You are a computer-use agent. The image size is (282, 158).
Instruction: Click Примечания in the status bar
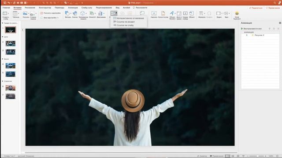tap(217, 156)
